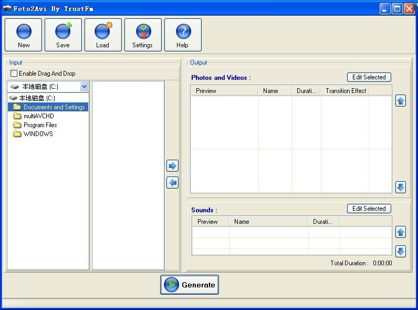418x310 pixels.
Task: Select the WINDOWS folder in the tree
Action: click(38, 134)
